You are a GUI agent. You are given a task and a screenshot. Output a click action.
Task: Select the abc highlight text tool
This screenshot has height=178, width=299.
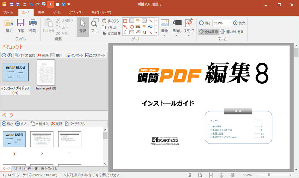point(138,27)
